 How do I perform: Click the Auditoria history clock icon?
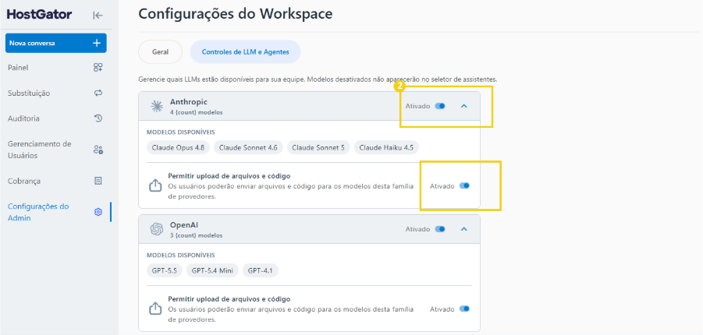coord(98,118)
